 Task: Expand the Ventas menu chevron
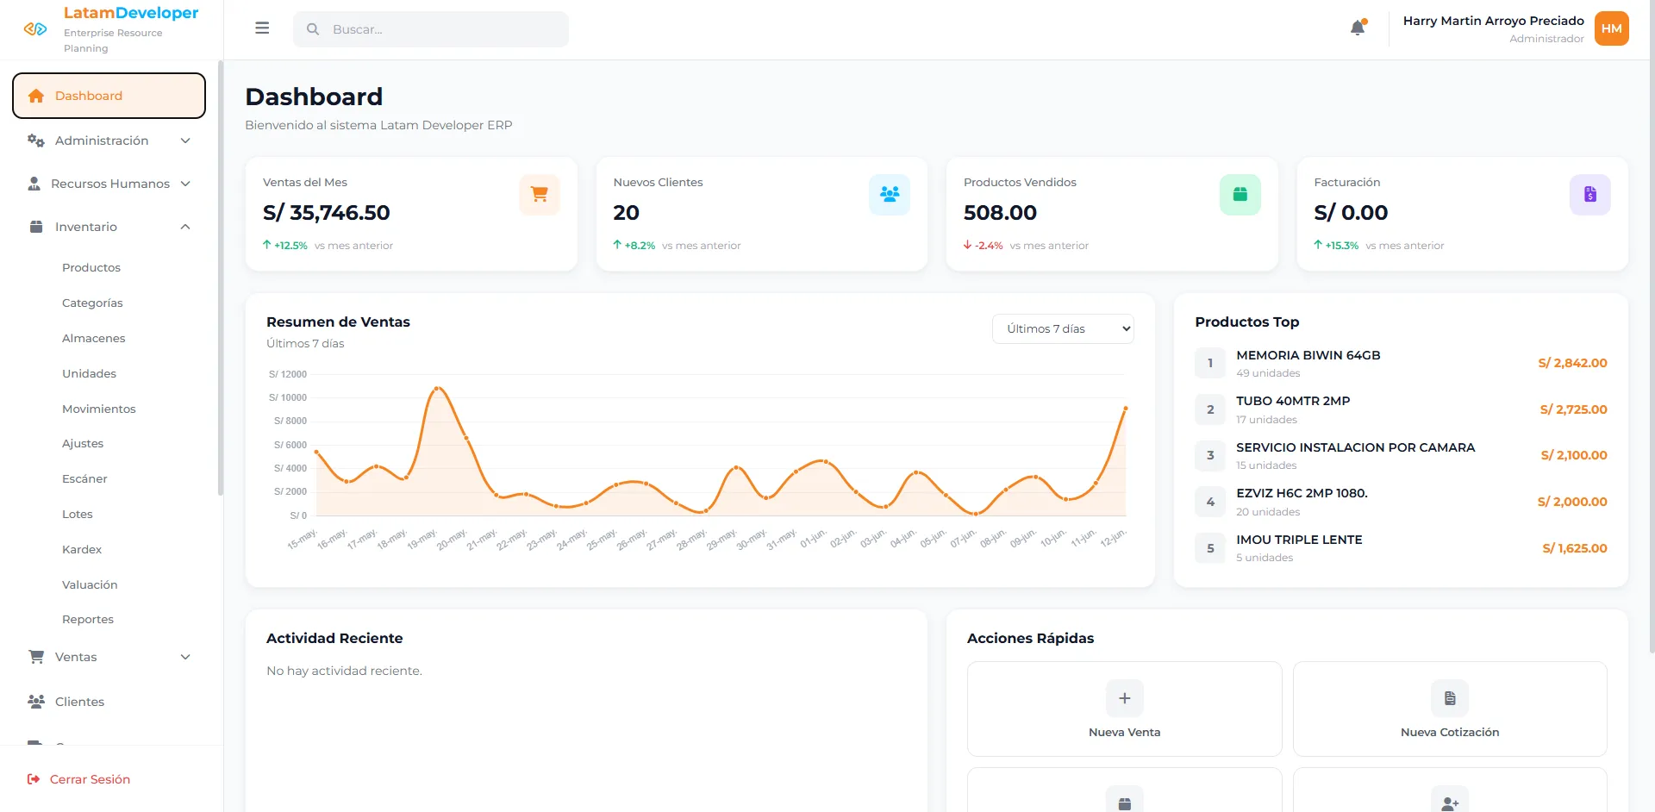pyautogui.click(x=185, y=657)
